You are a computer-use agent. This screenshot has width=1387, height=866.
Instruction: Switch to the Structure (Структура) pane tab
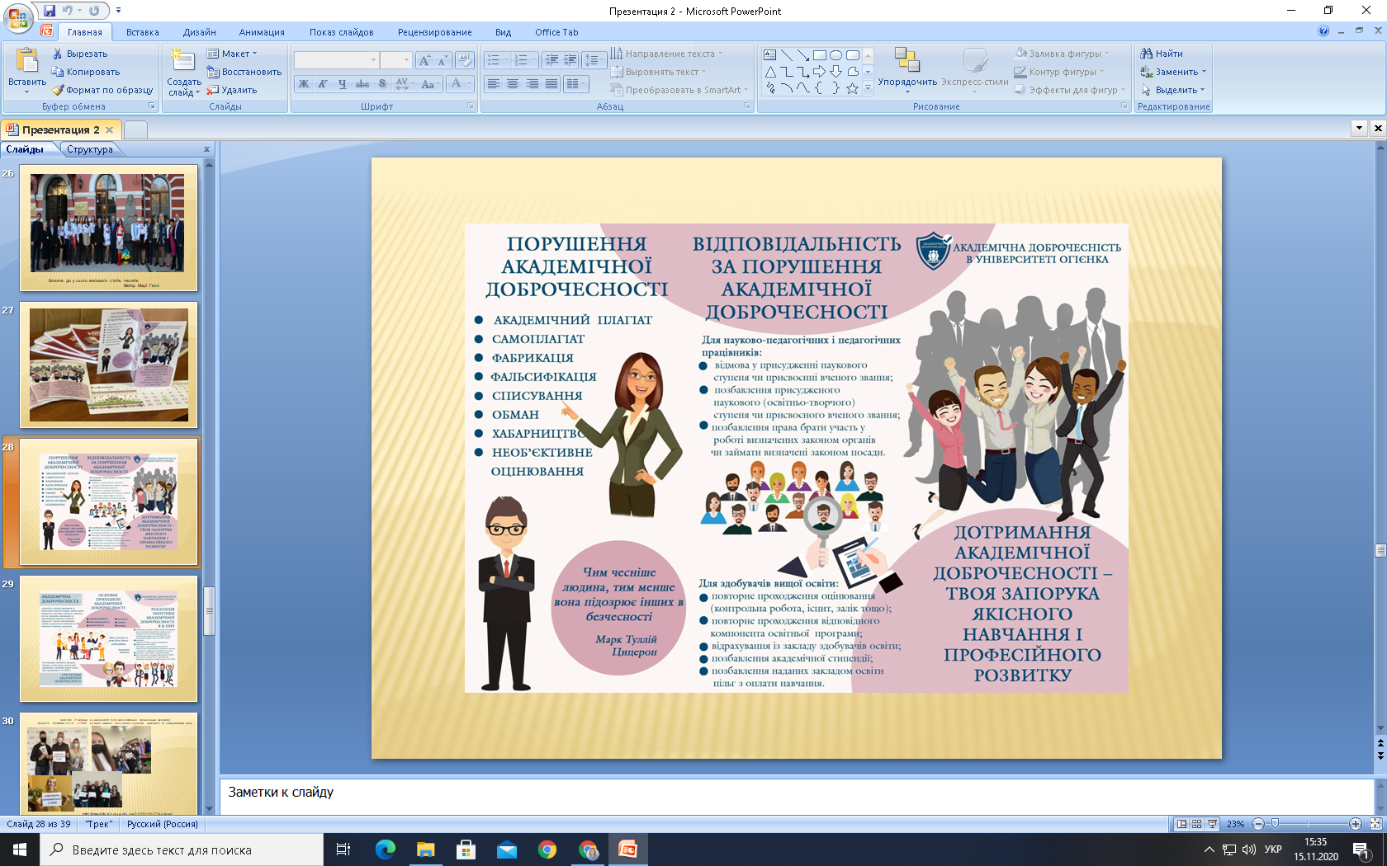pos(89,149)
